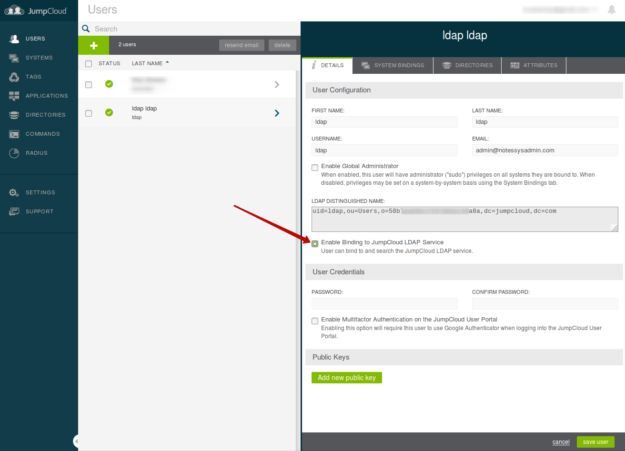Click green status check of ldap ldap user
Screen dimensions: 625x451
[x=109, y=112]
